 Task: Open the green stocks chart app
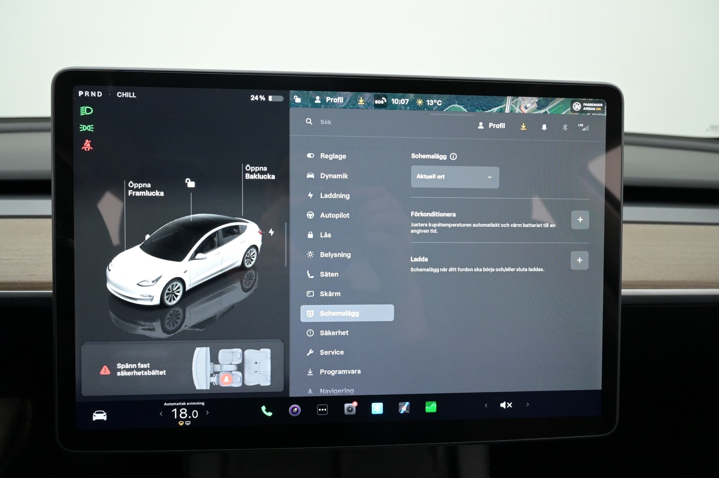pos(431,407)
